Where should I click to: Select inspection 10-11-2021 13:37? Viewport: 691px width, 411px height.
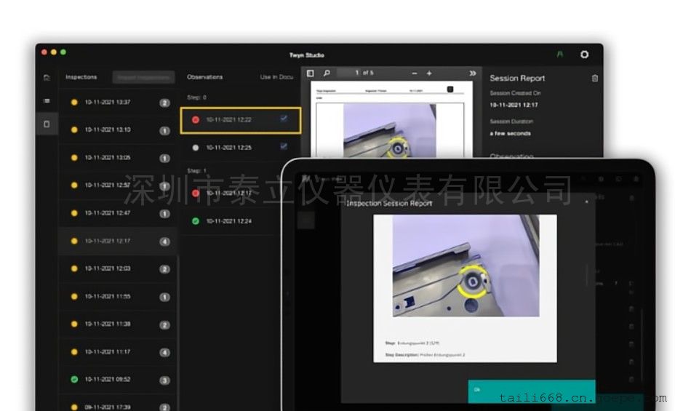[108, 102]
